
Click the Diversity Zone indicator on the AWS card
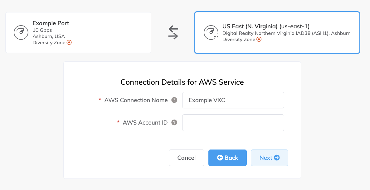pyautogui.click(x=259, y=40)
